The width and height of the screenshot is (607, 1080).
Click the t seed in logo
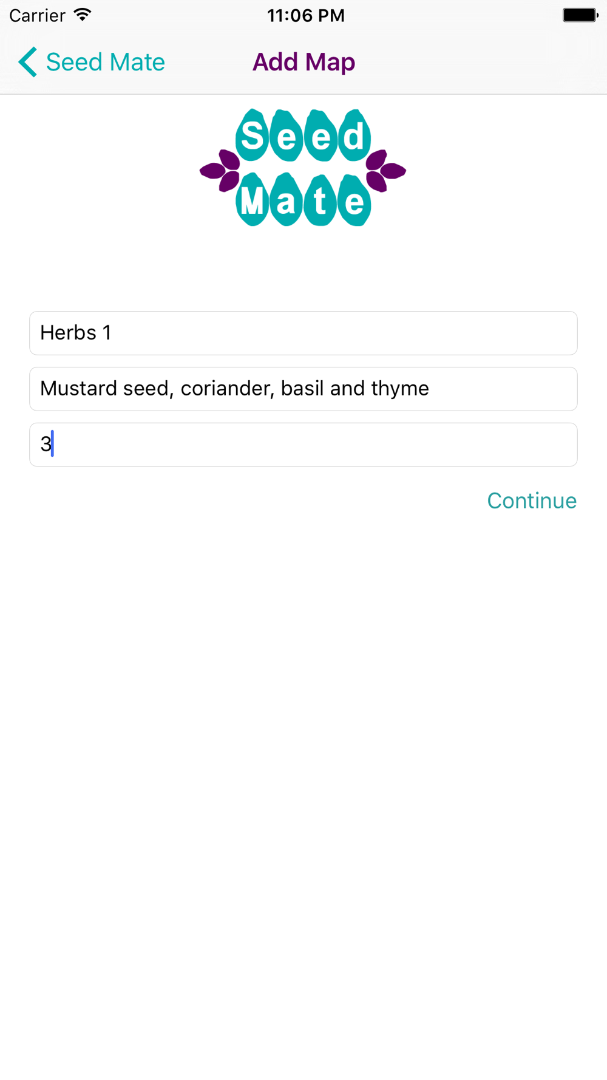(320, 200)
